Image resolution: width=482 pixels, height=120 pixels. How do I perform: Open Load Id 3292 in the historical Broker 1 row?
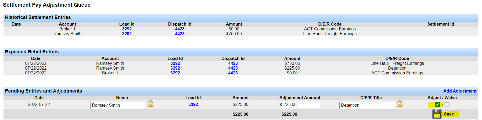click(x=127, y=29)
